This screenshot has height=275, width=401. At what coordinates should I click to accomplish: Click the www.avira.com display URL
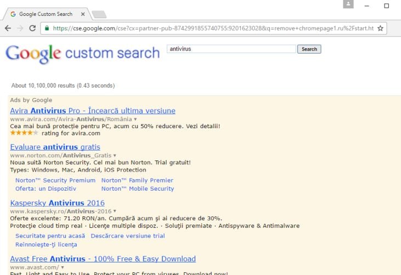(71, 119)
